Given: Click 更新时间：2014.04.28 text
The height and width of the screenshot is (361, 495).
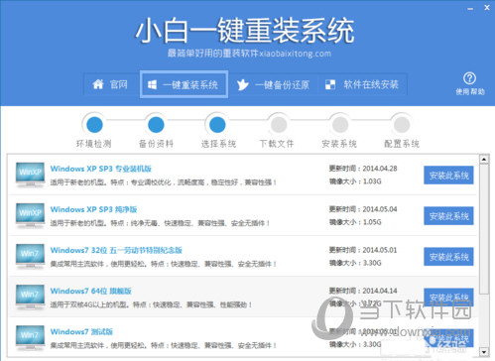Looking at the screenshot, I should 363,169.
